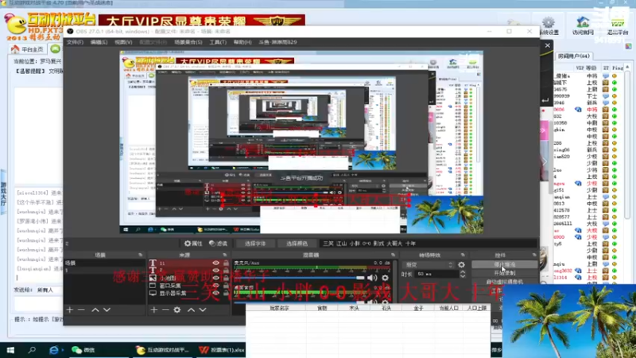Image resolution: width=636 pixels, height=358 pixels.
Task: Launch Internet Explorer from taskbar
Action: click(53, 350)
